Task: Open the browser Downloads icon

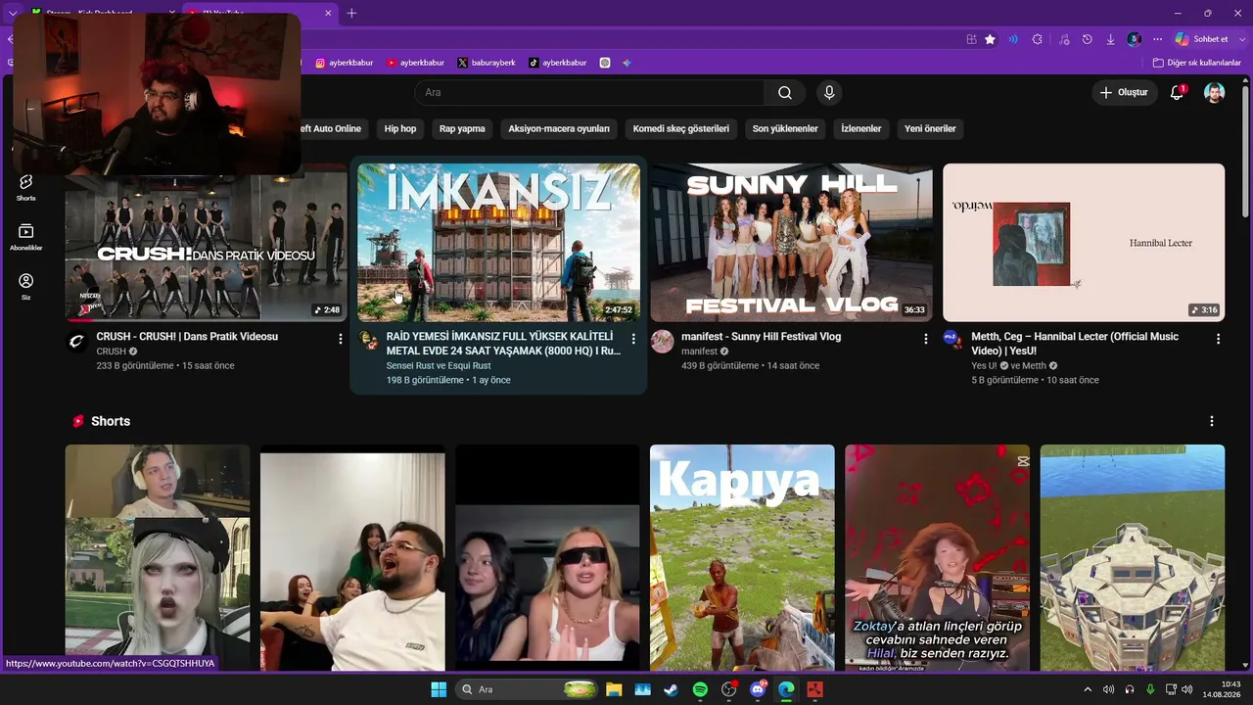Action: (x=1110, y=39)
